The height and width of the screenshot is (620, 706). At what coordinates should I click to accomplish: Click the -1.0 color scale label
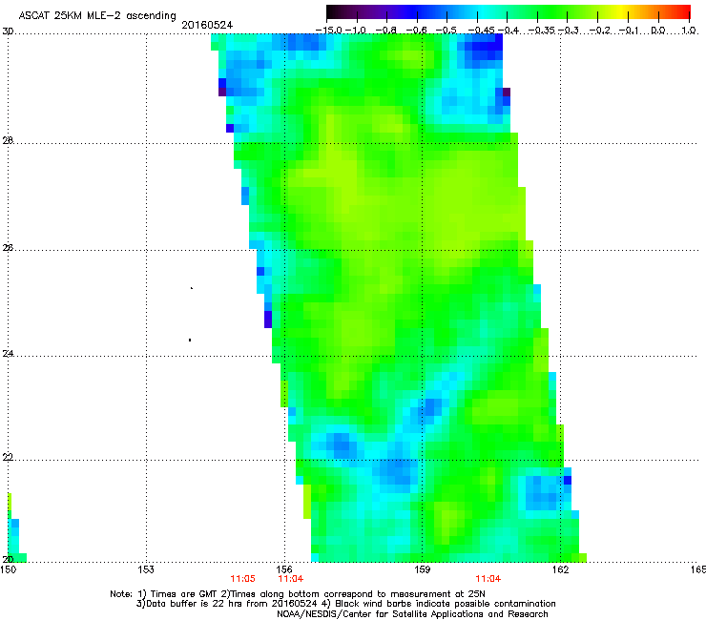coord(356,31)
